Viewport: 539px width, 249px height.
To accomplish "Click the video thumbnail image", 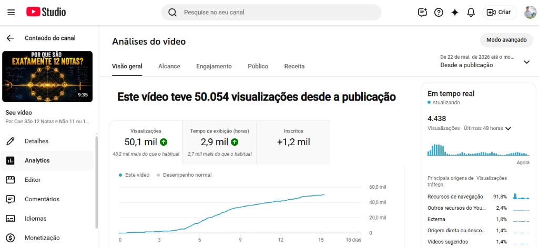I will [47, 77].
